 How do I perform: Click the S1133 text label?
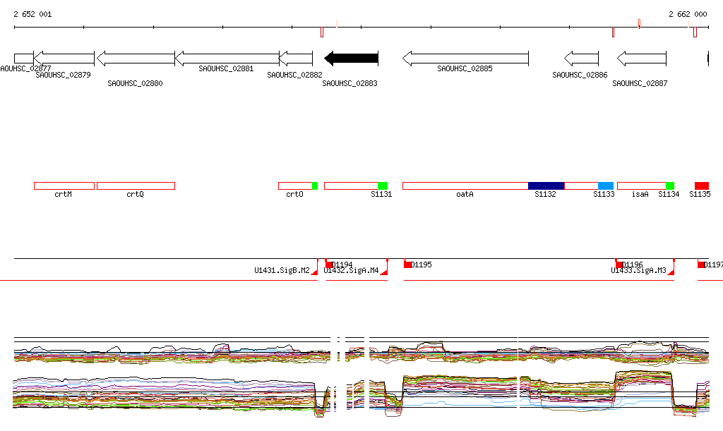(x=604, y=194)
